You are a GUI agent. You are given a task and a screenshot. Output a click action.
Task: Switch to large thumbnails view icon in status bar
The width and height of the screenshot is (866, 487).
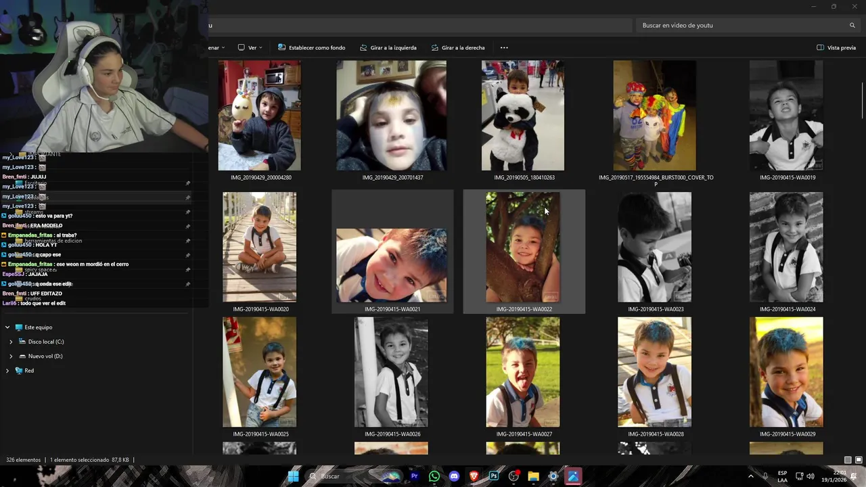859,460
